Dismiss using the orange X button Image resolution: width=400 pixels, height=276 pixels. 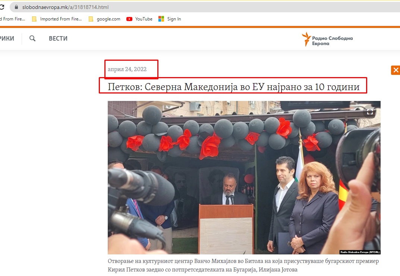coord(396,70)
